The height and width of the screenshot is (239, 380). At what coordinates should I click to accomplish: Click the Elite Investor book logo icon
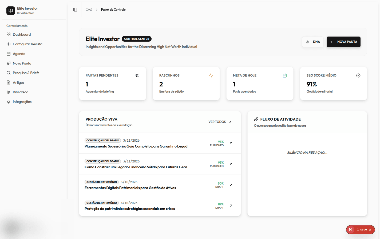coord(11,11)
